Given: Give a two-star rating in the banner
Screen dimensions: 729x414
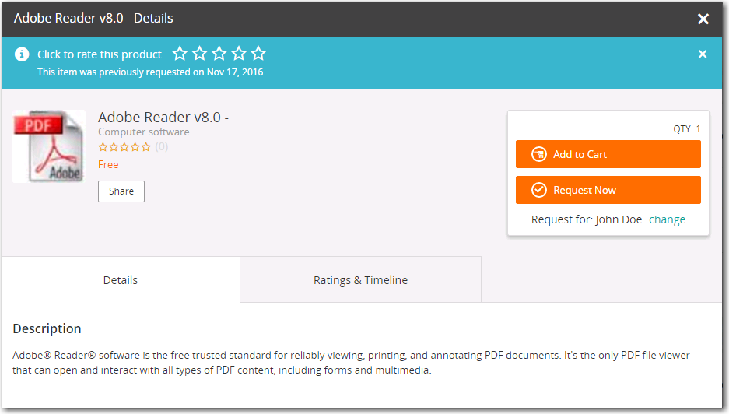Looking at the screenshot, I should tap(200, 54).
